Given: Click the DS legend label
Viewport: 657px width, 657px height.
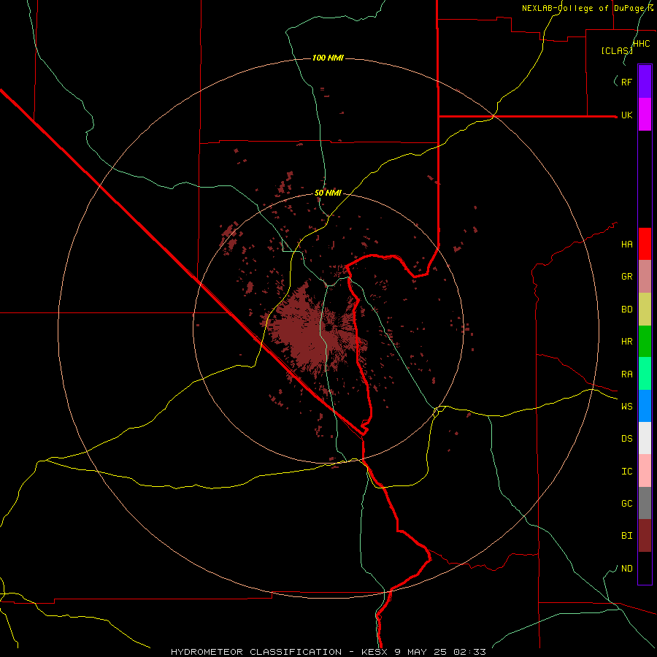Looking at the screenshot, I should [x=626, y=439].
